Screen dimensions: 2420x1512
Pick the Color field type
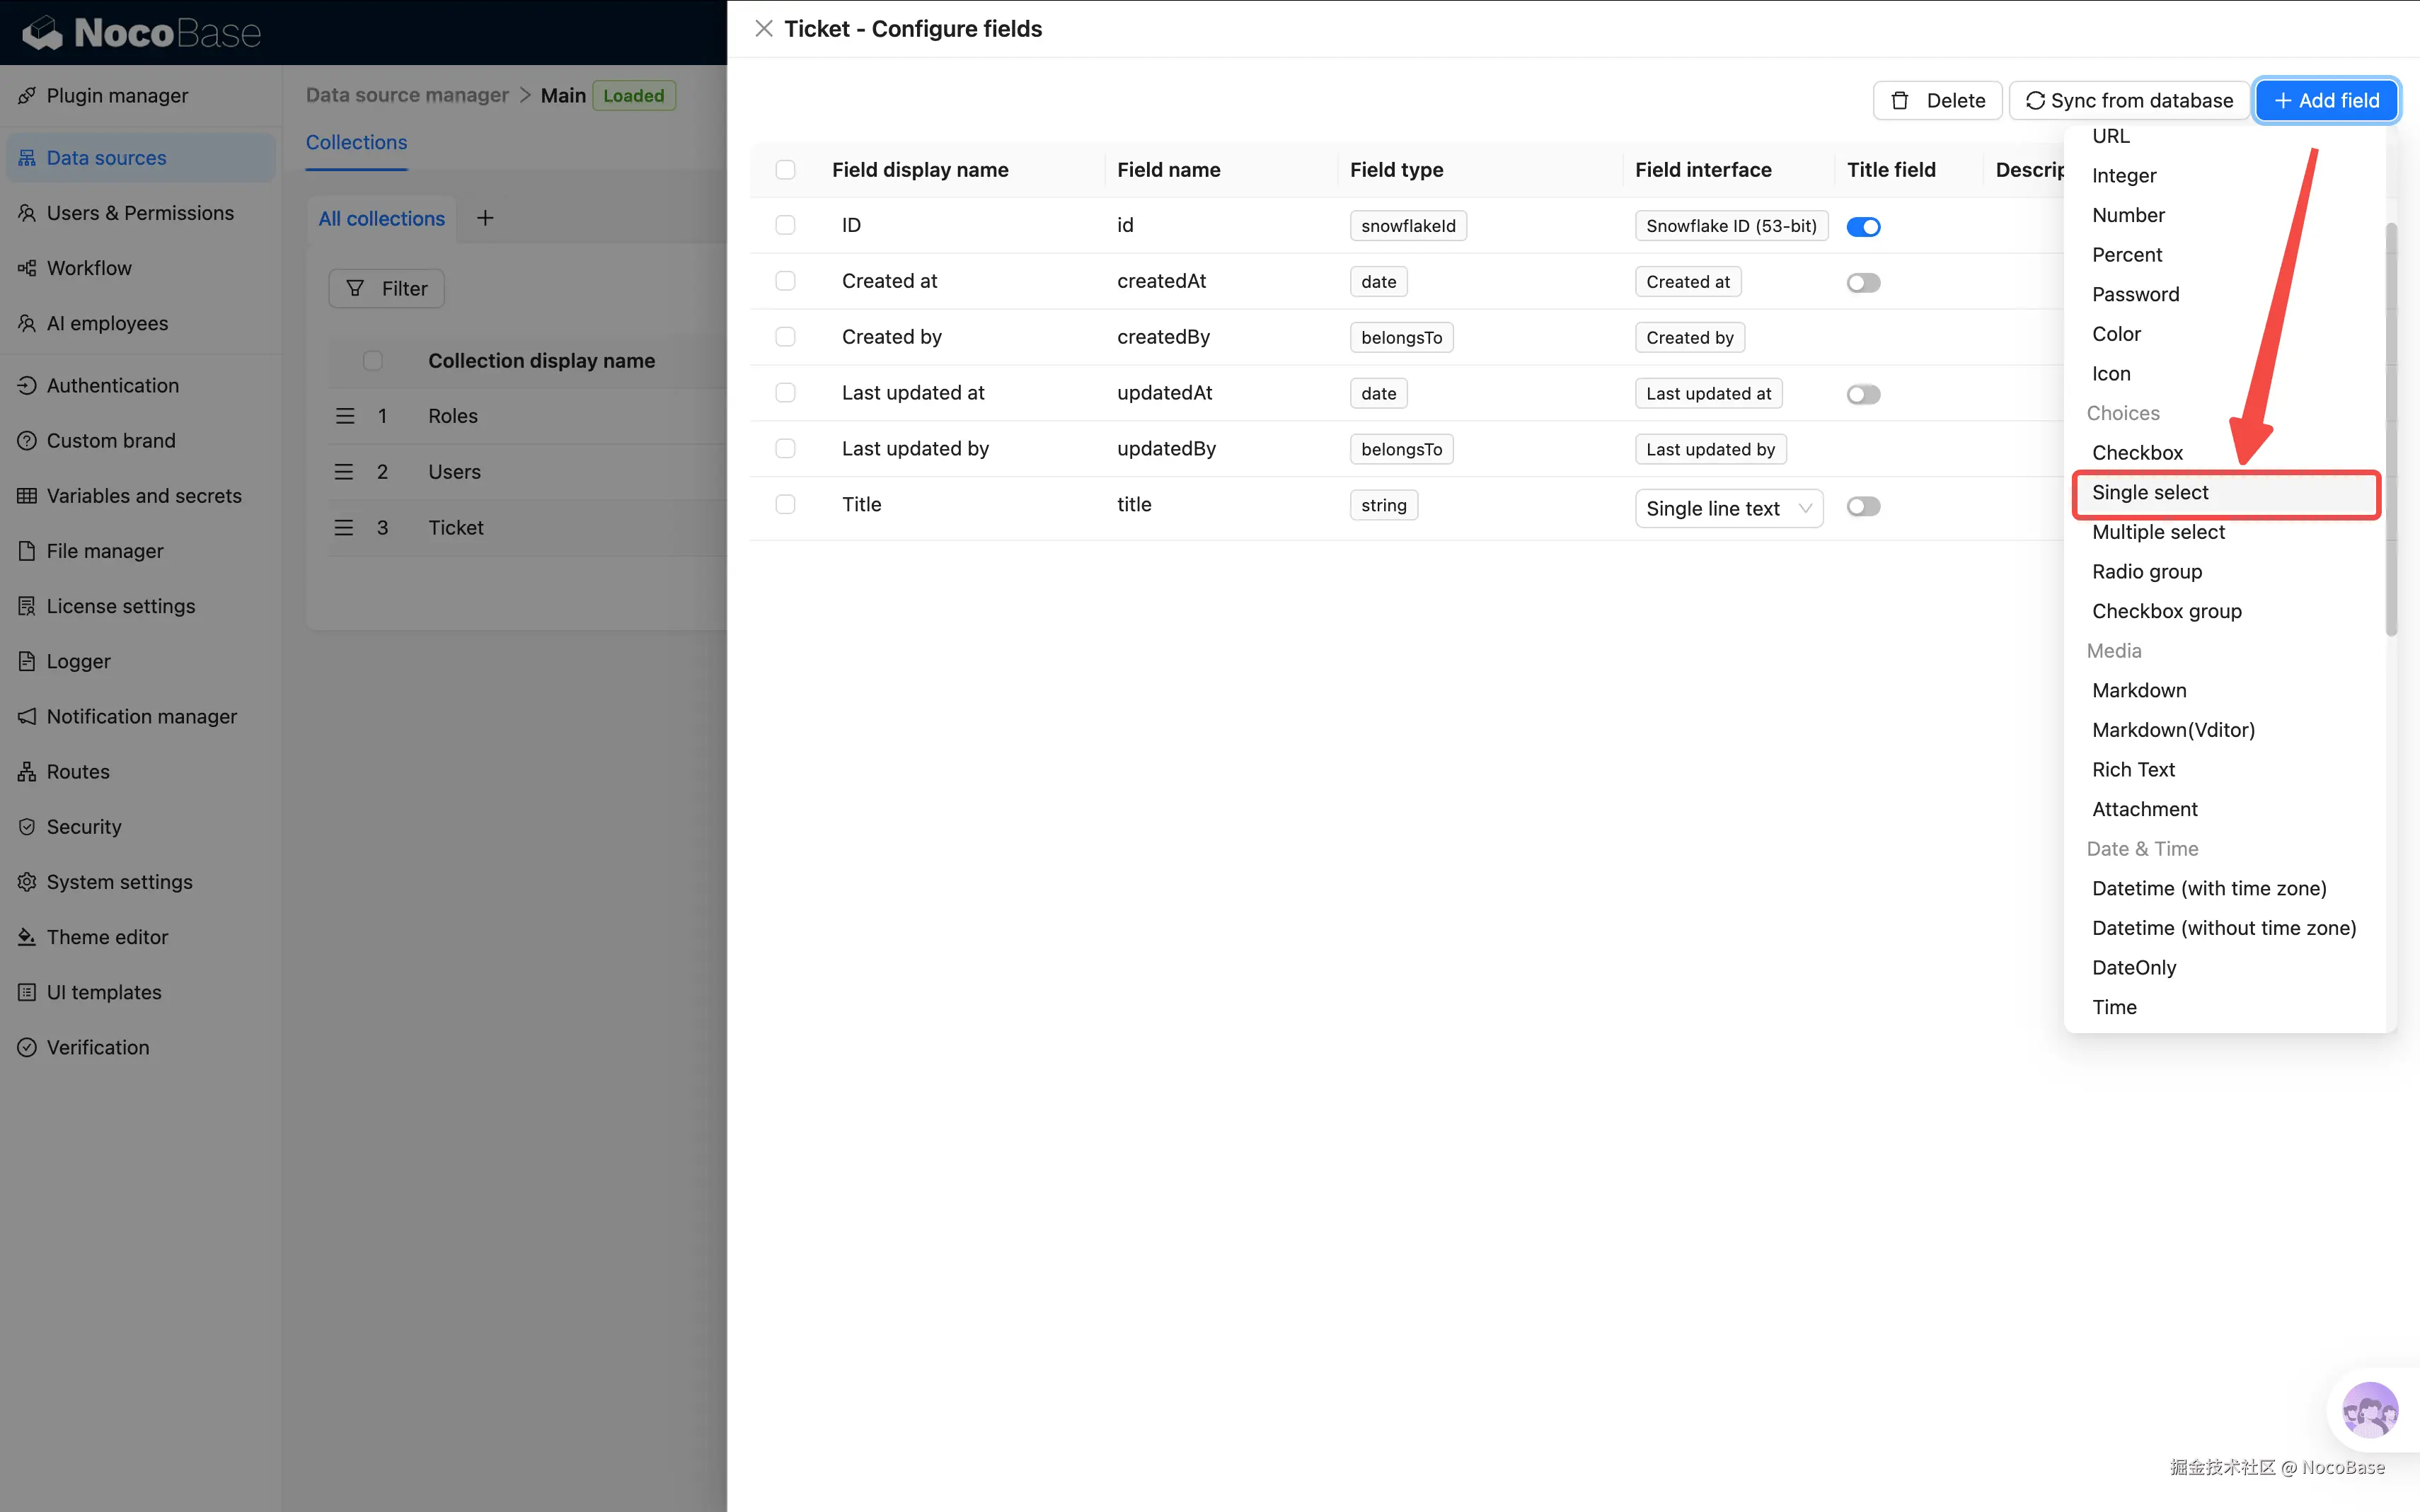[2117, 334]
